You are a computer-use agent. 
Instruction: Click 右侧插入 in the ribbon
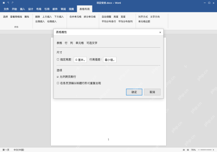pyautogui.click(x=52, y=22)
